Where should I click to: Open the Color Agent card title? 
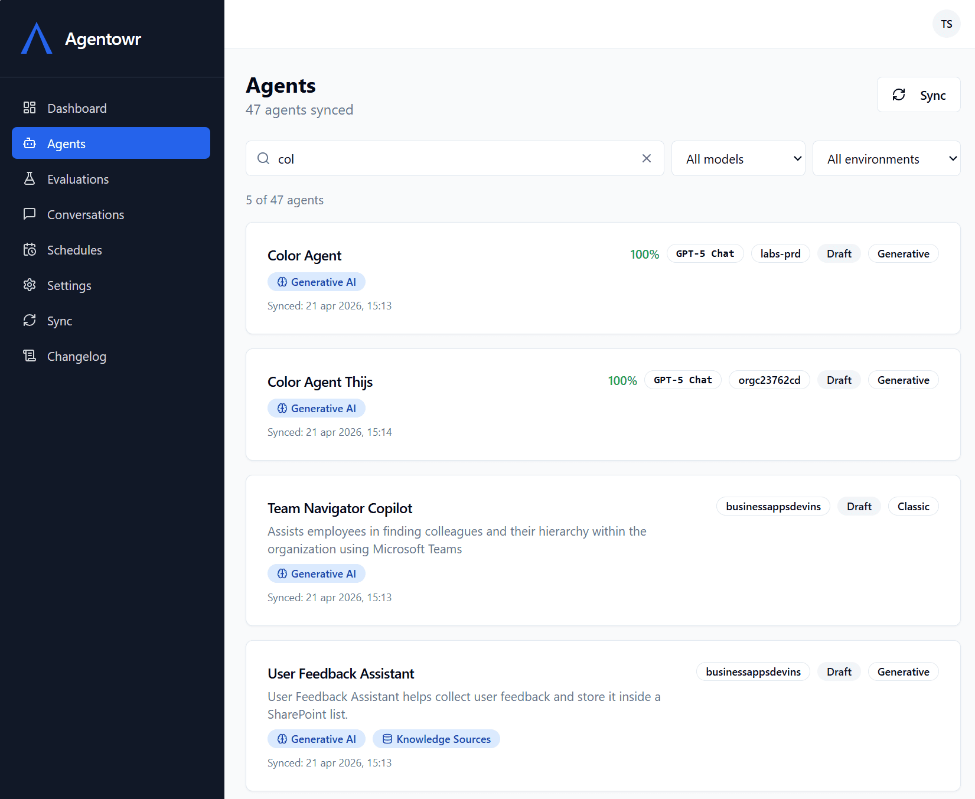coord(304,255)
